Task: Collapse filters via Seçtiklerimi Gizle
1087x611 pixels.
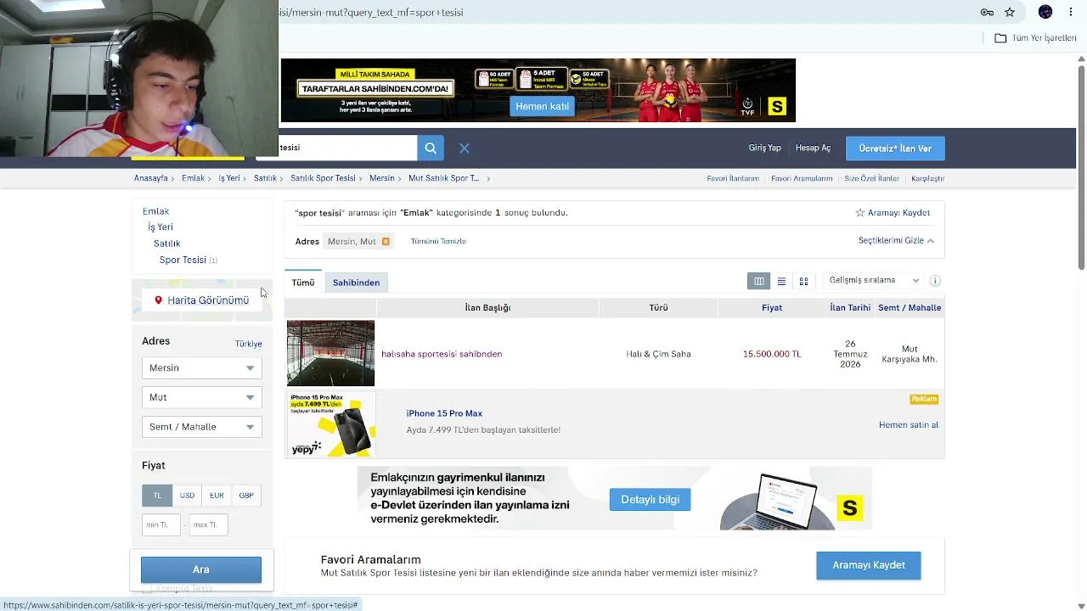Action: tap(897, 241)
